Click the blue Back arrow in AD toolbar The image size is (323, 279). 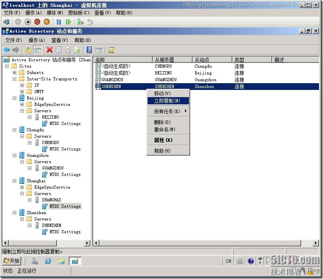click(7, 50)
